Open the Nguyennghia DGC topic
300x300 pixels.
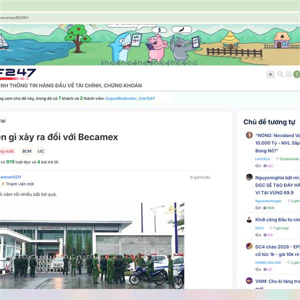[x=277, y=185]
